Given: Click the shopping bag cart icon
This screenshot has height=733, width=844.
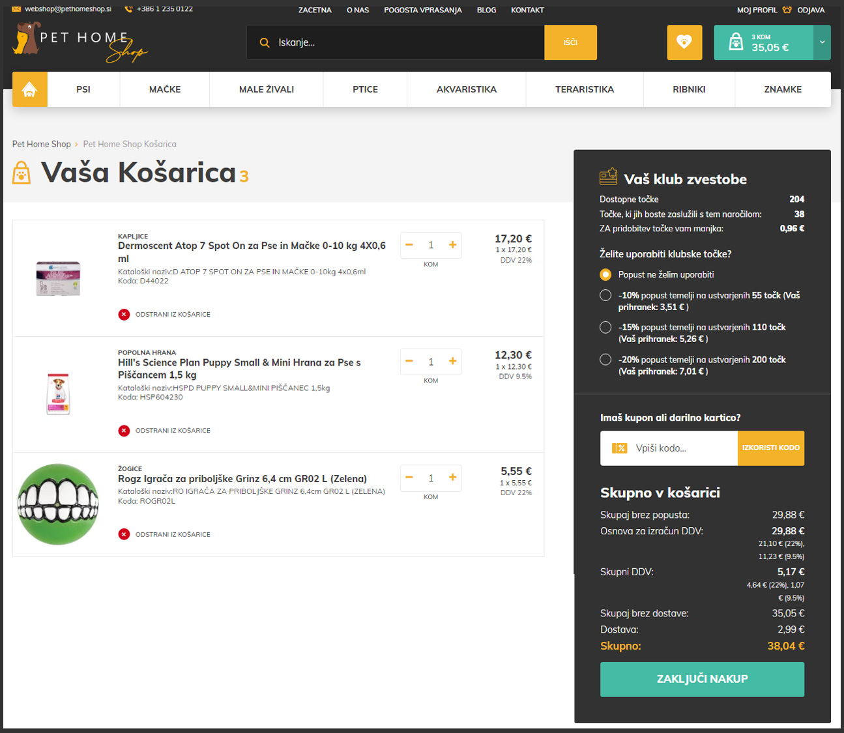Looking at the screenshot, I should [x=736, y=42].
